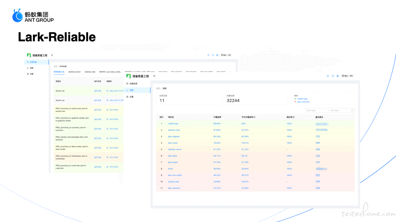Expand more tabs ellipsis in back window

click(230, 72)
